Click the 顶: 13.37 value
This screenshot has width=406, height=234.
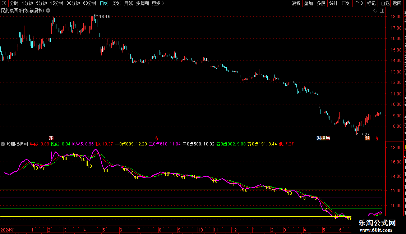(x=104, y=144)
